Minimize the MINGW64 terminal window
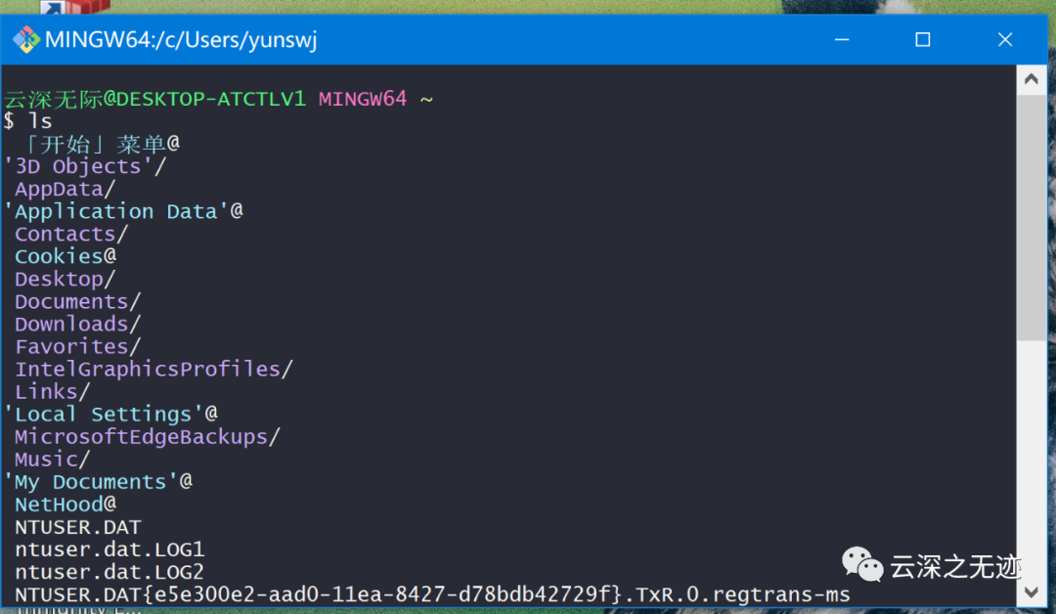Image resolution: width=1056 pixels, height=614 pixels. (x=842, y=40)
